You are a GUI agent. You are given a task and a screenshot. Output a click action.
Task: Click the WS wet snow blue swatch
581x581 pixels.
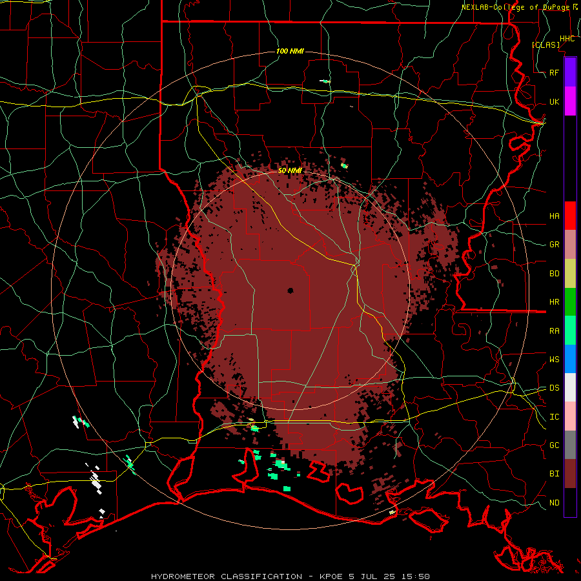click(x=570, y=359)
